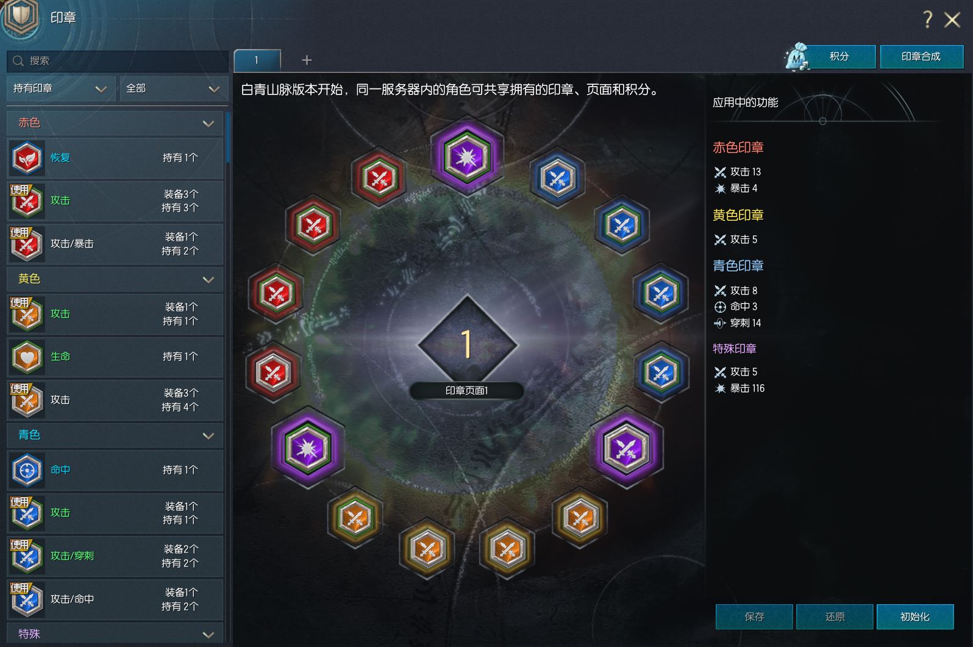Open the 全部 filter dropdown
Viewport: 973px width, 647px height.
[x=174, y=89]
